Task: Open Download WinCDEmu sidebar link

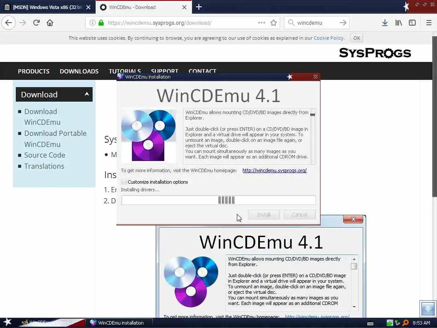Action: (x=42, y=117)
